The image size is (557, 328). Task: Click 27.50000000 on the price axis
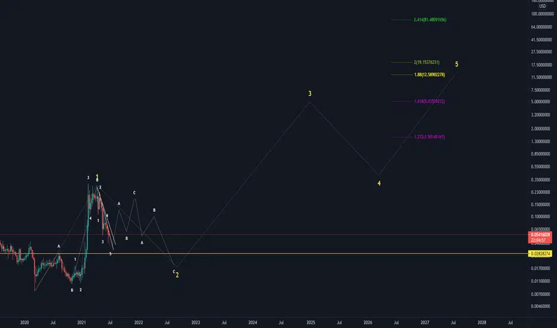pyautogui.click(x=542, y=52)
